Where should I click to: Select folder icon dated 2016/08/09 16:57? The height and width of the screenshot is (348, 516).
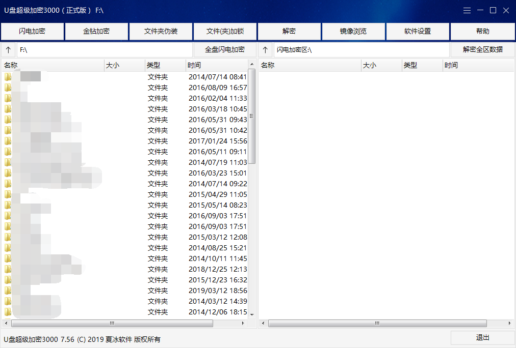coord(8,88)
